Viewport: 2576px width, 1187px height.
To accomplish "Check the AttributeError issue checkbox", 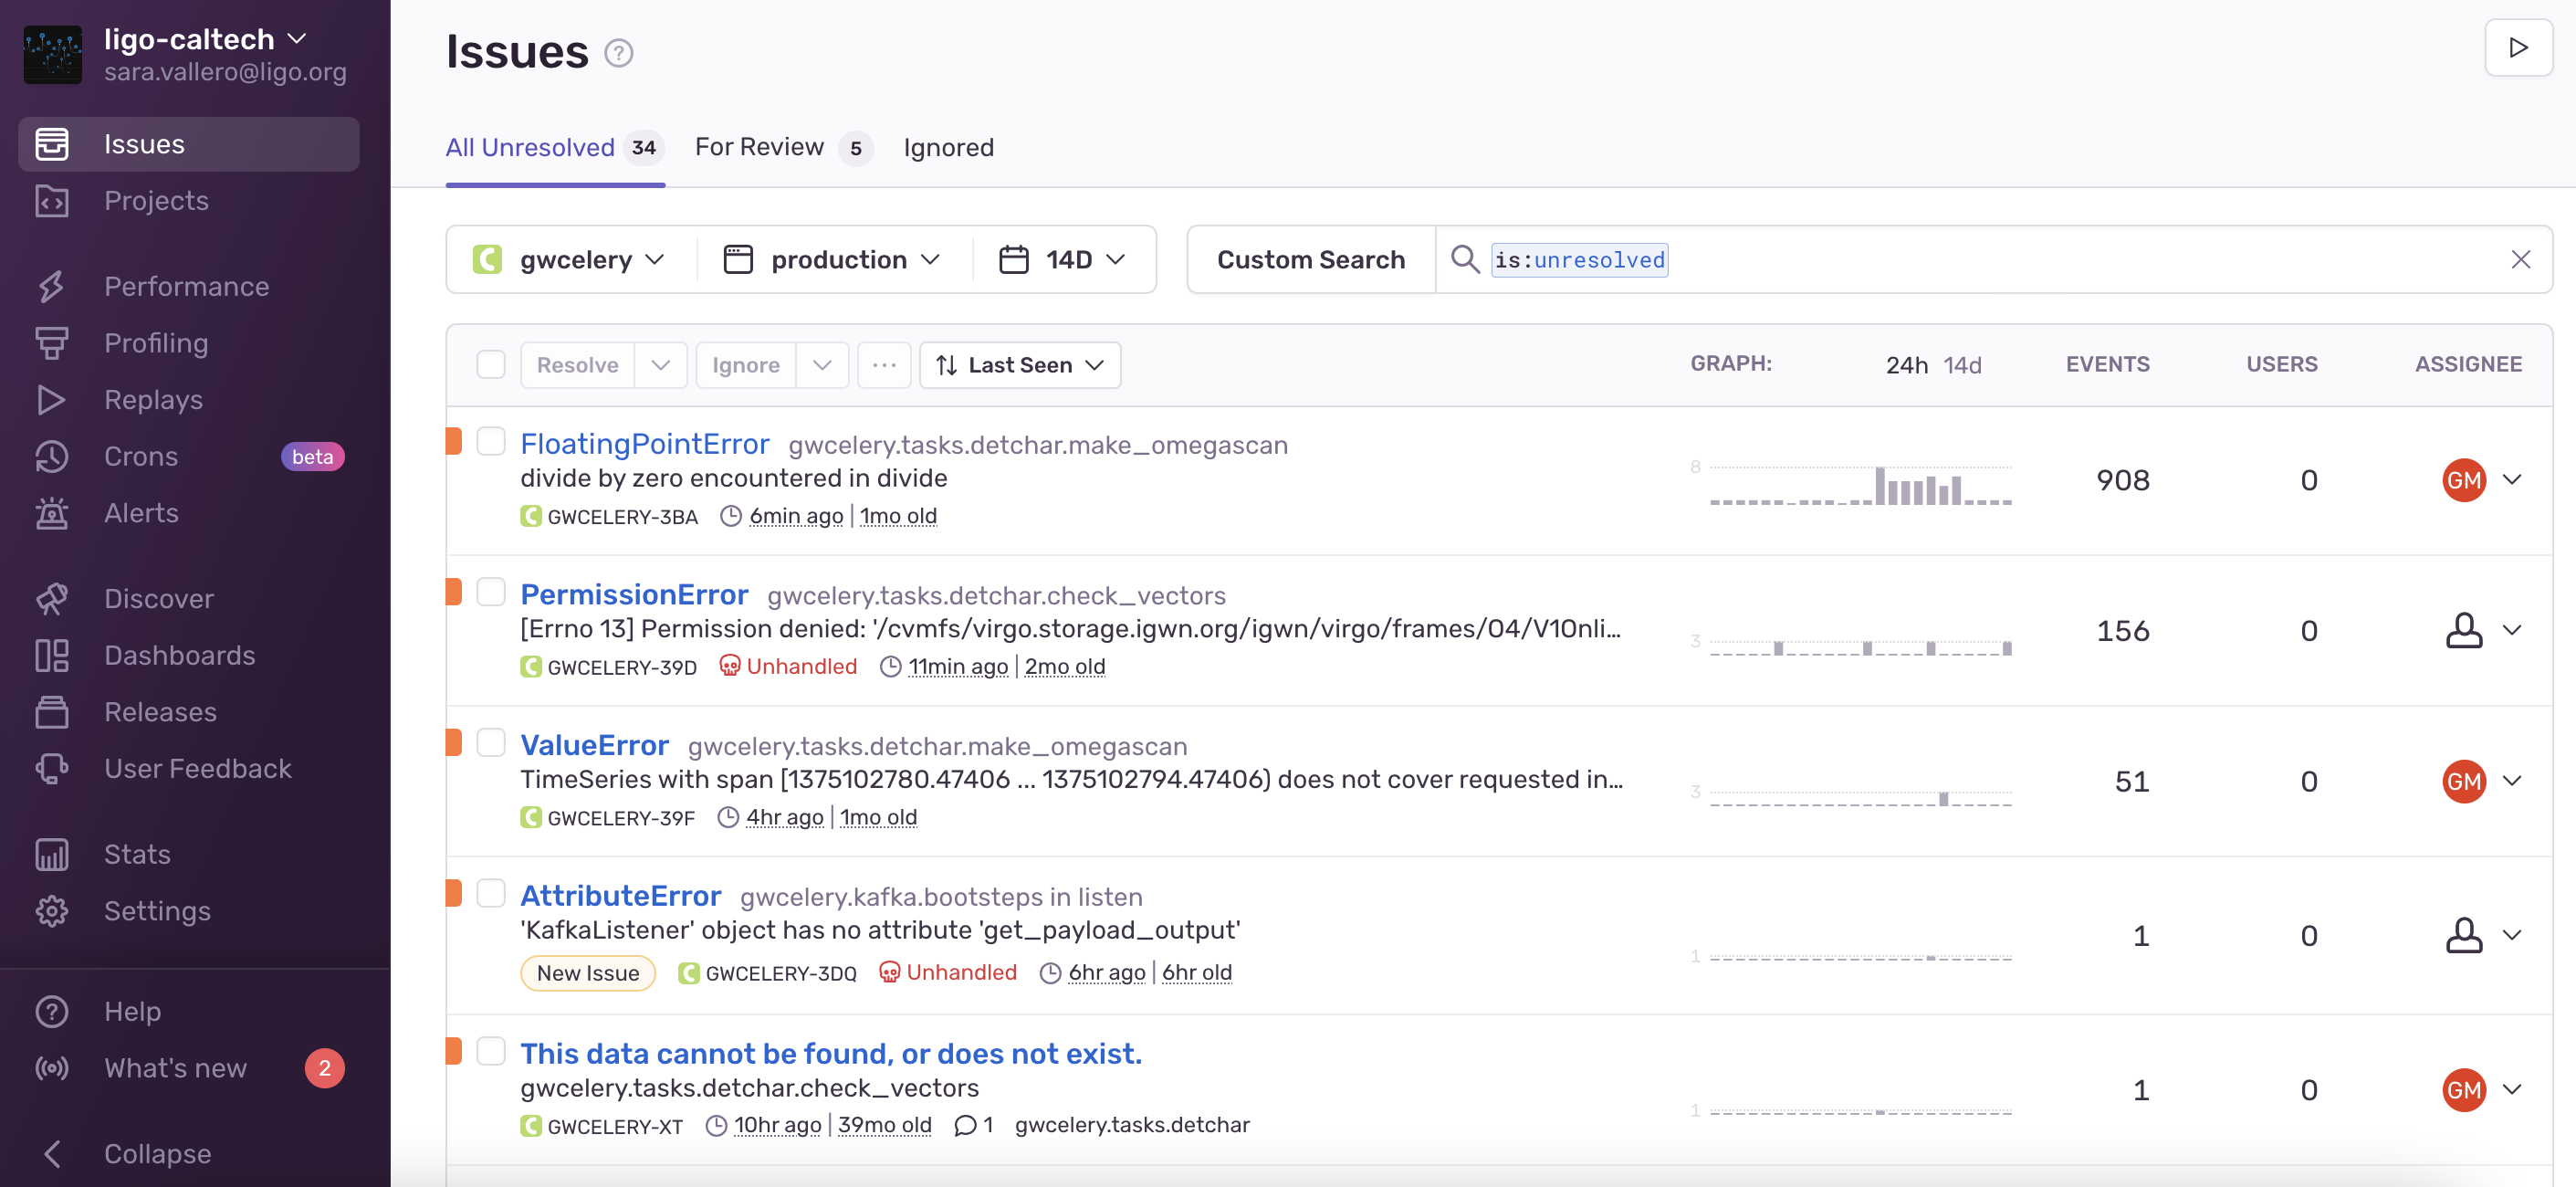I will pyautogui.click(x=491, y=893).
